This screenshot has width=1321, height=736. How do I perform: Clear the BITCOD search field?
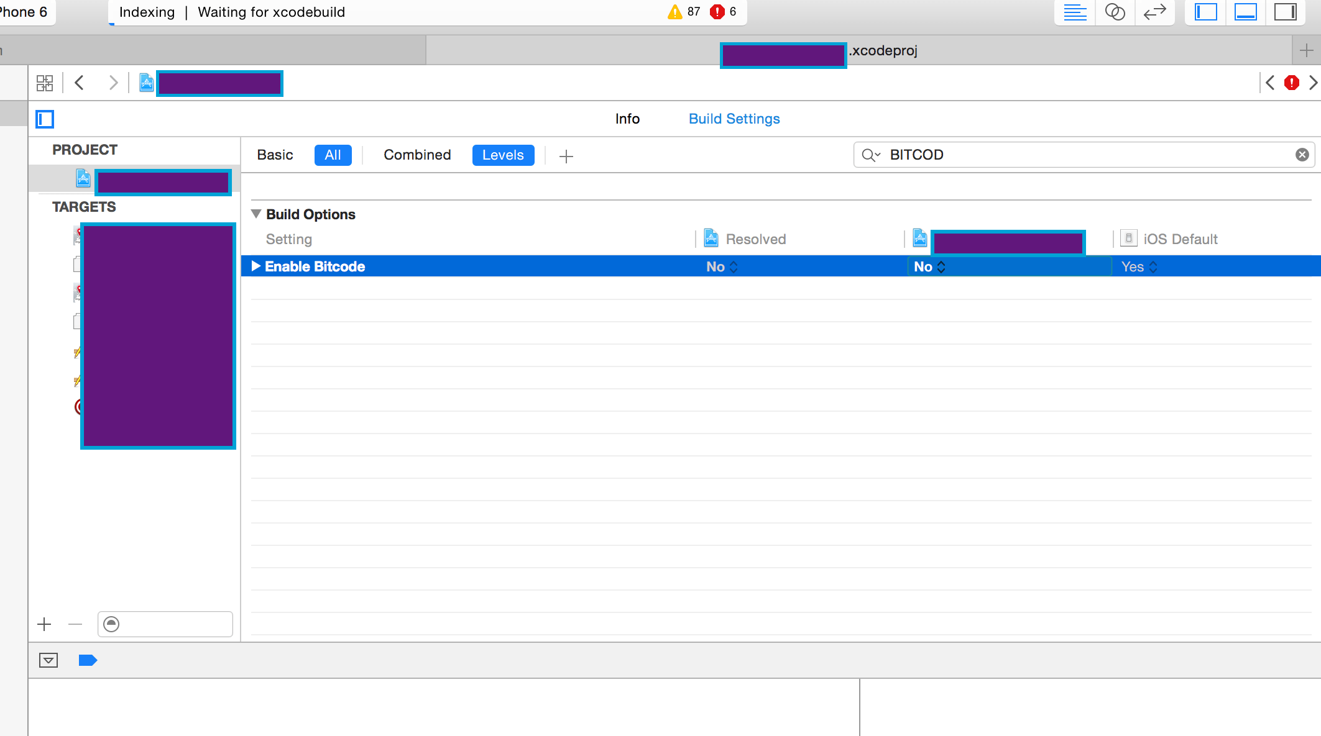click(1302, 155)
